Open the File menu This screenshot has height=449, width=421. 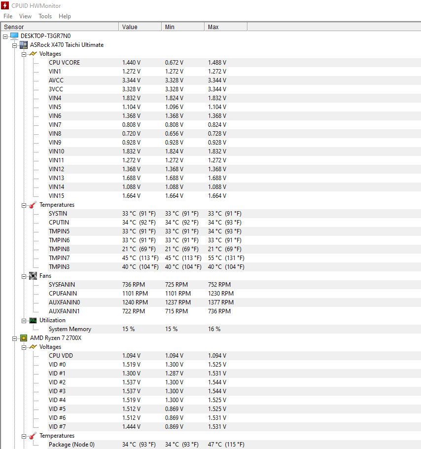coord(8,16)
